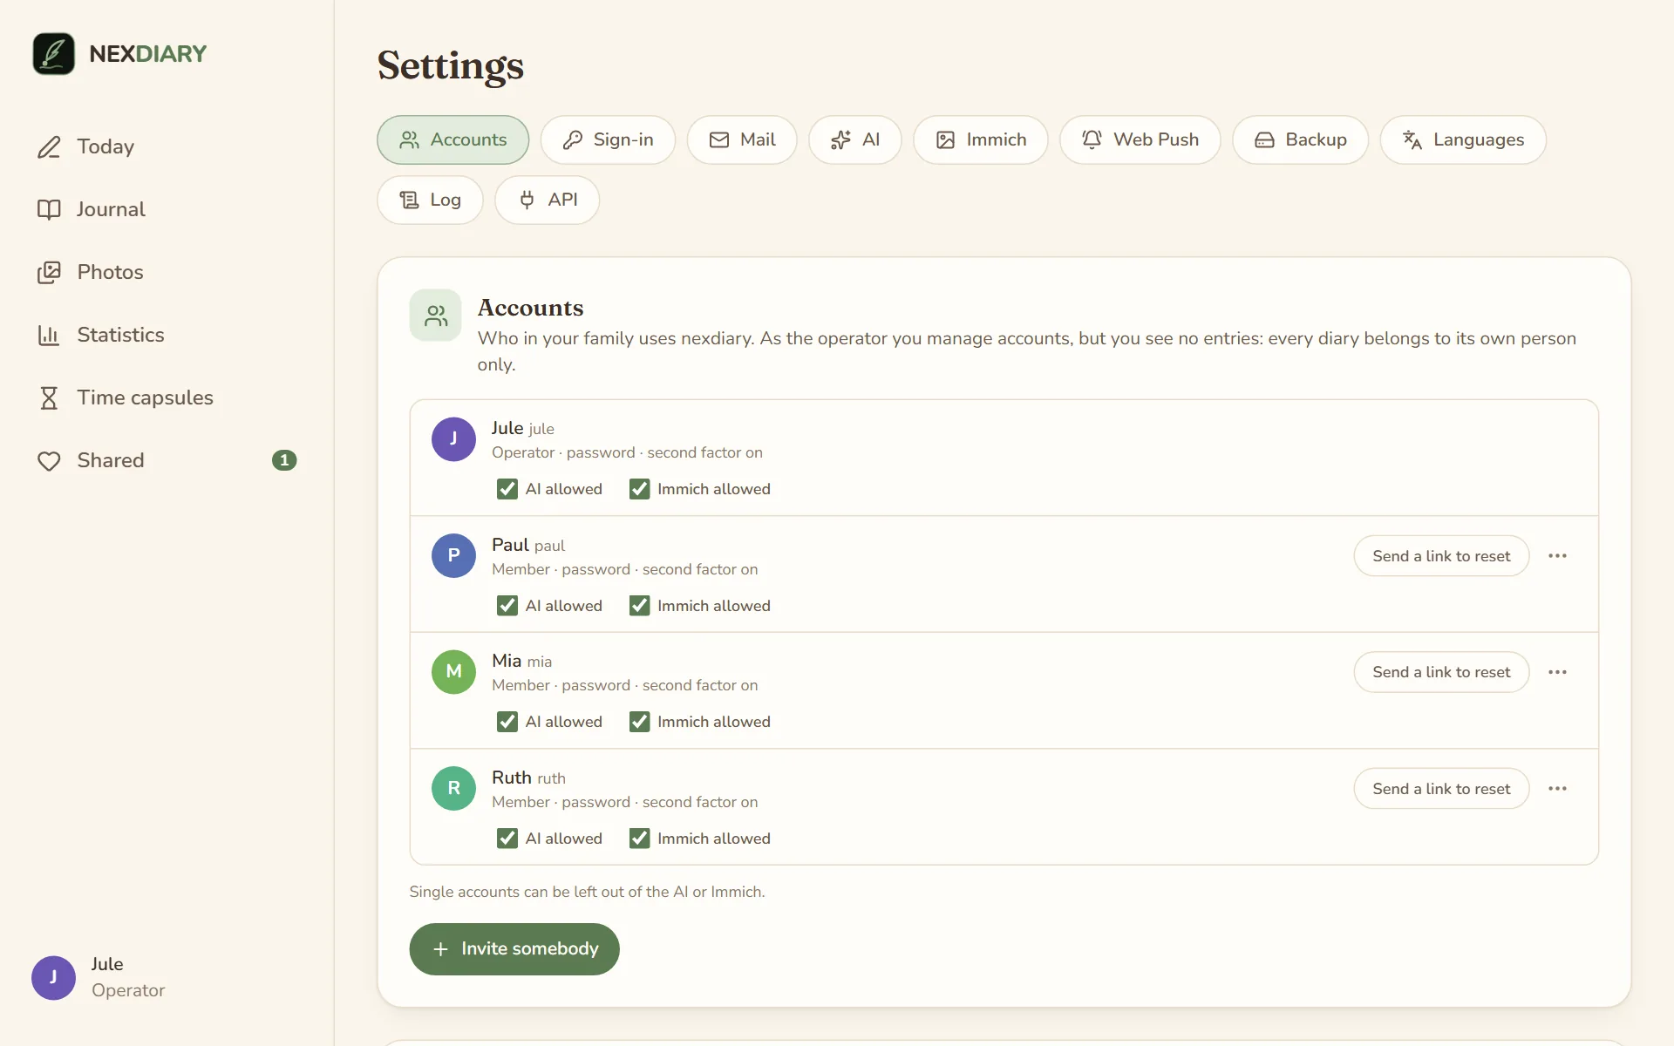This screenshot has width=1674, height=1046.
Task: Open the Jule Operator profile in sidebar
Action: click(99, 977)
